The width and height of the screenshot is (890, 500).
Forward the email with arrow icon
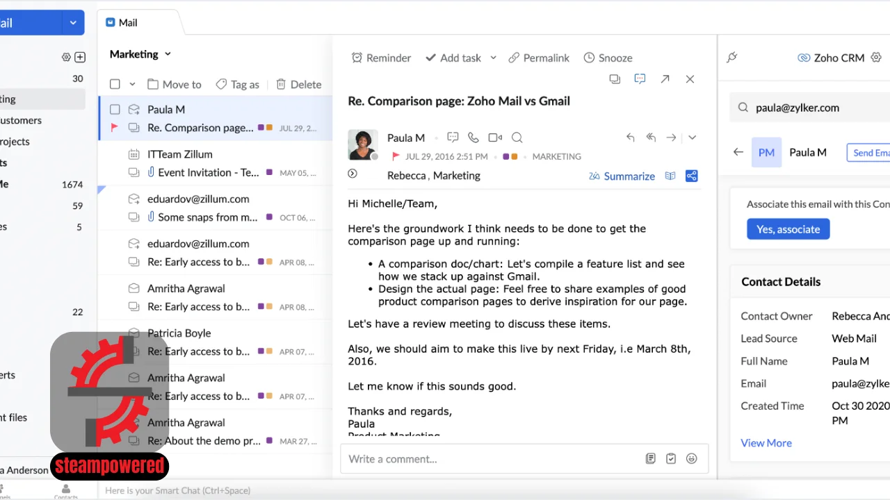pyautogui.click(x=671, y=137)
